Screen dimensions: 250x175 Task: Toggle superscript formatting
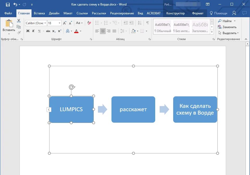coord(60,31)
